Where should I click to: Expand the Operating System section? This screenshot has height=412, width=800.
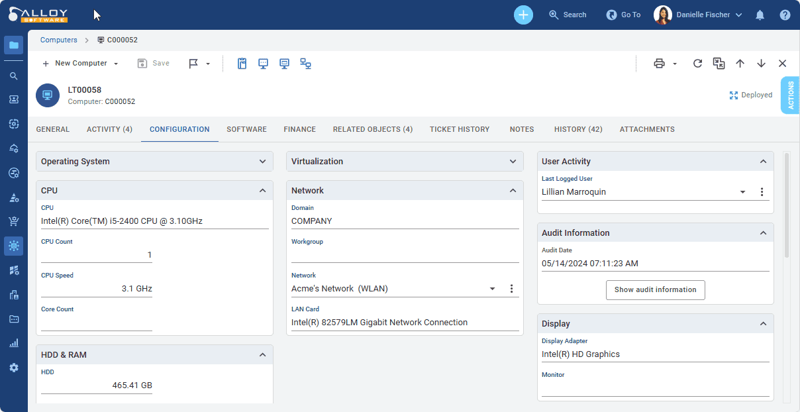262,162
